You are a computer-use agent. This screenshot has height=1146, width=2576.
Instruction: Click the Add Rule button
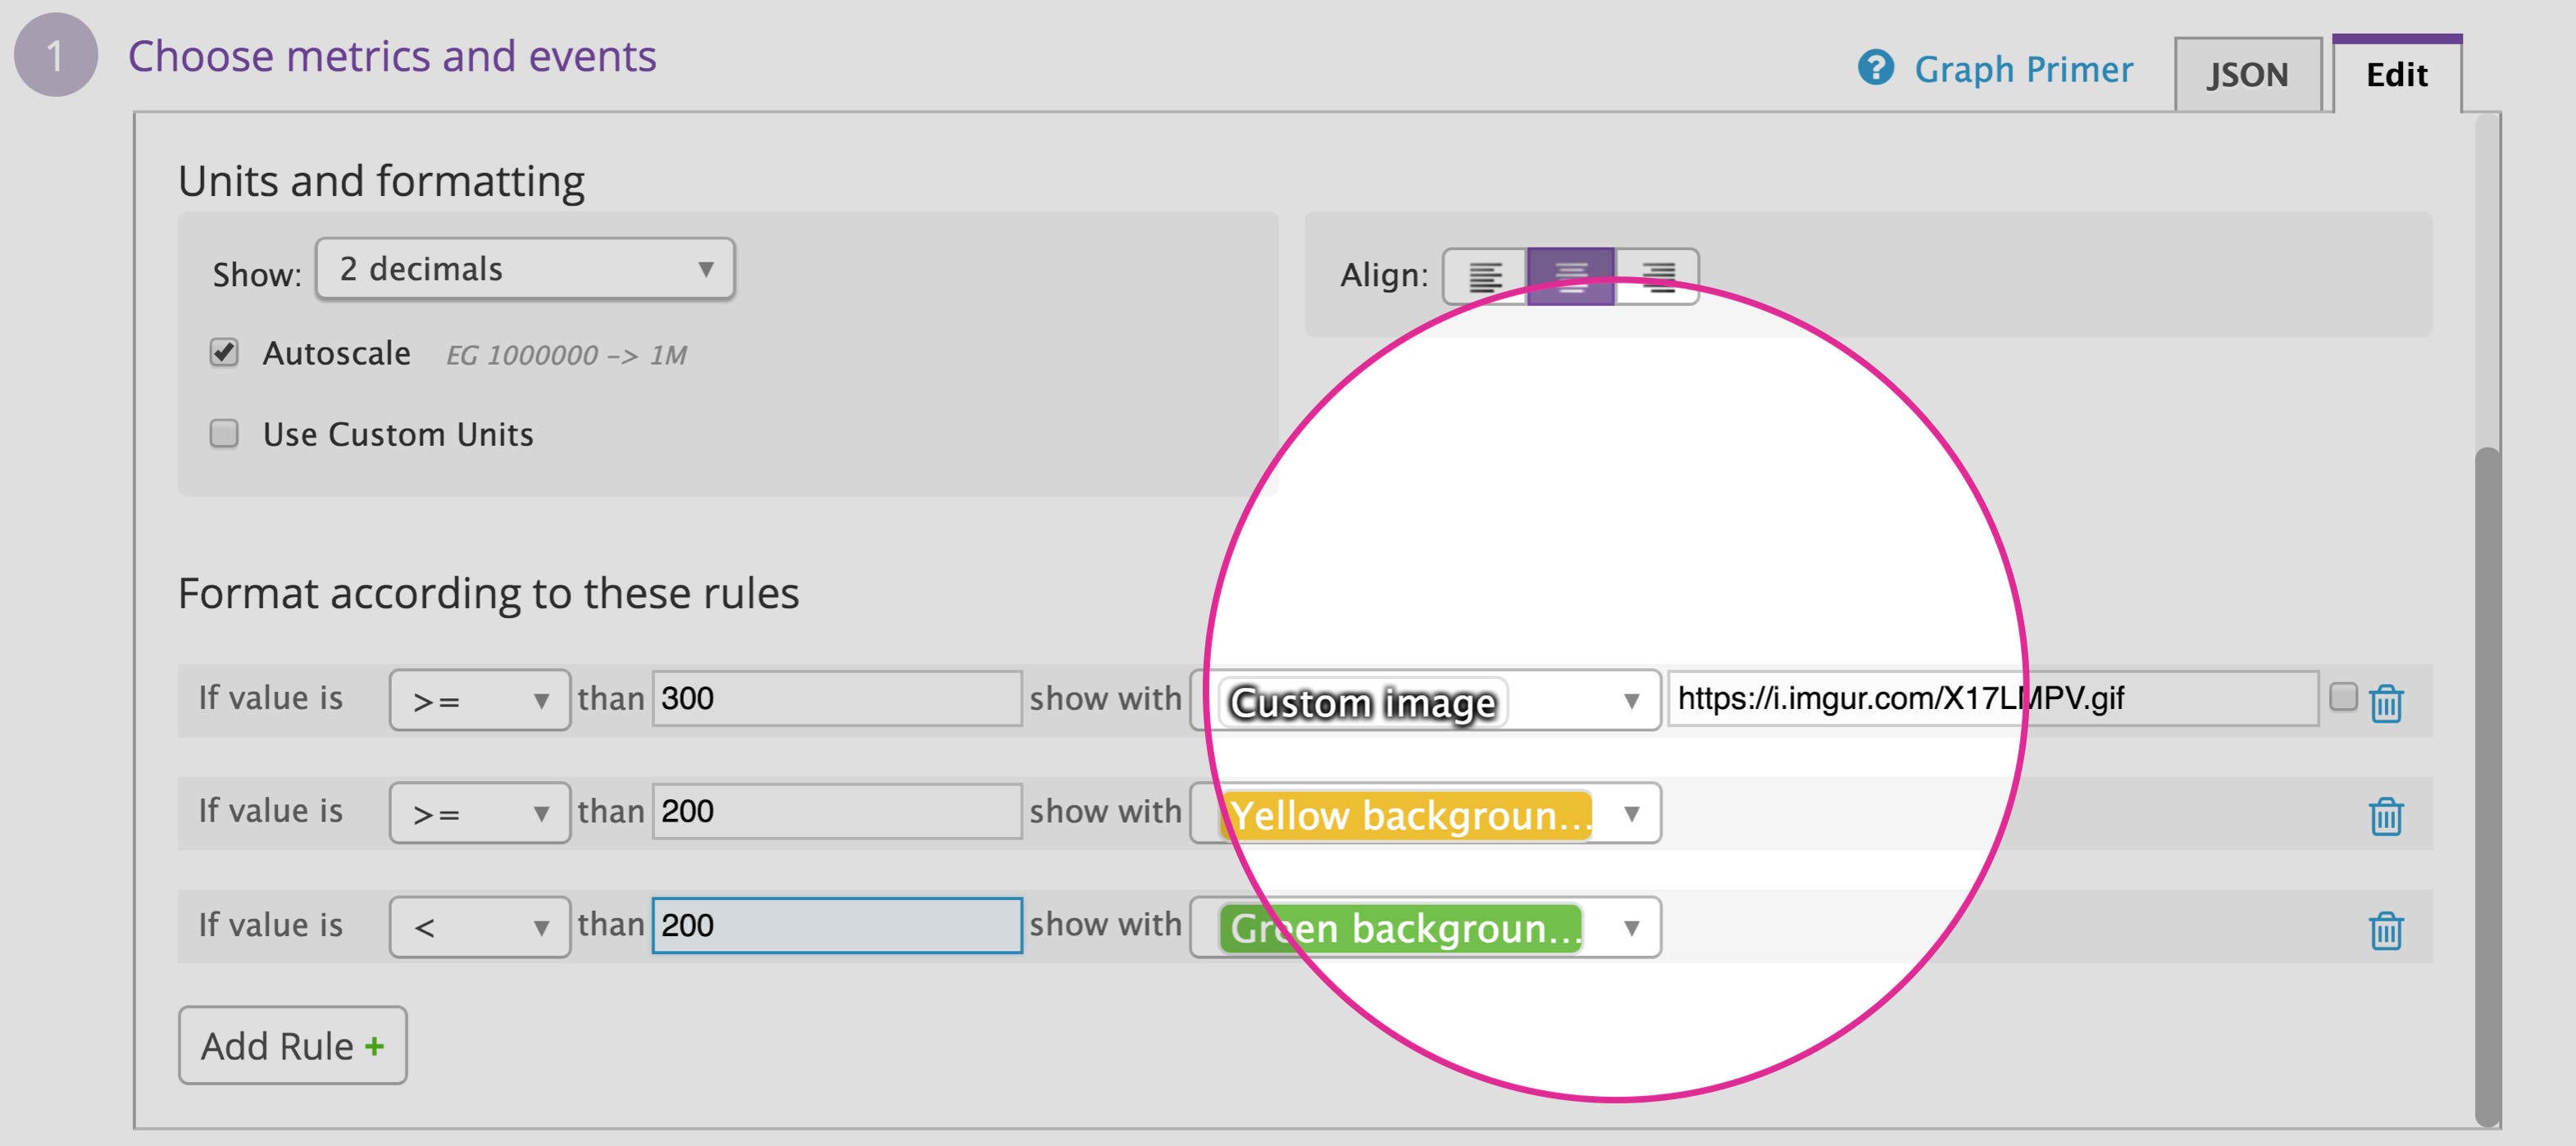[291, 1045]
